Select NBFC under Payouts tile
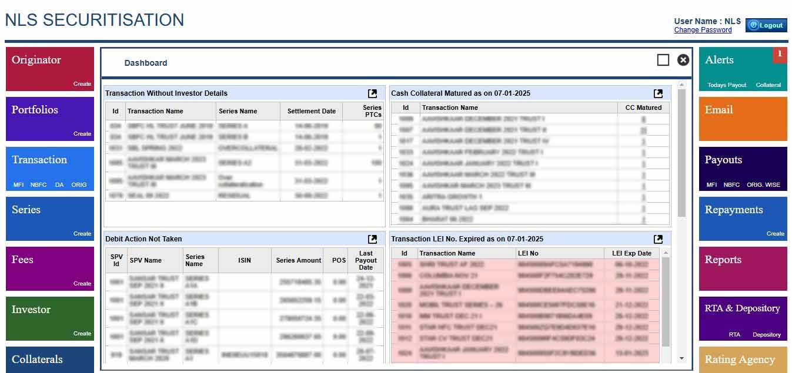Screen dimensions: 792x373 pos(731,185)
